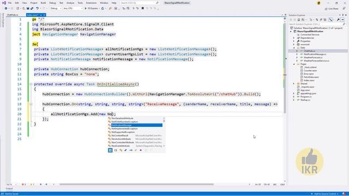Open Solution Explorer Home icon
The width and height of the screenshot is (349, 196).
coord(299,20)
